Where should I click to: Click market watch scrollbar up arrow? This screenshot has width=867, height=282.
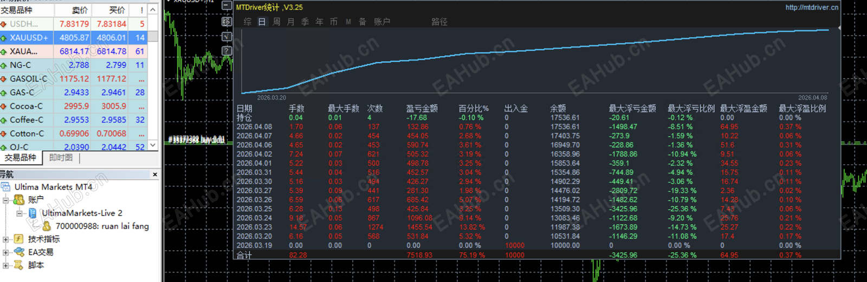153,10
